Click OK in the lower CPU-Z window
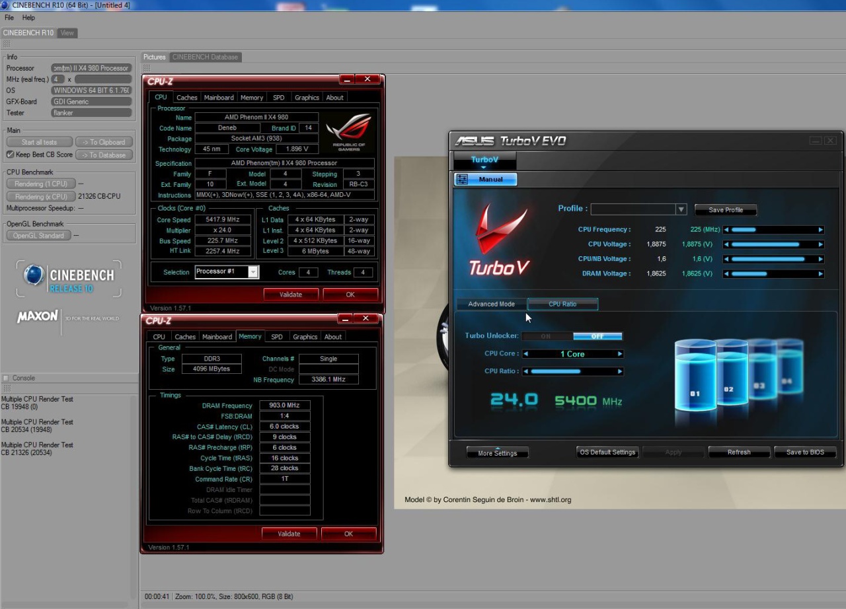Viewport: 846px width, 609px height. (348, 534)
